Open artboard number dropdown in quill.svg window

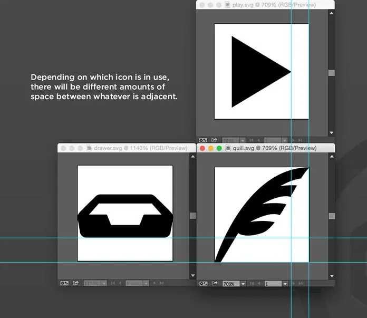[x=285, y=284]
